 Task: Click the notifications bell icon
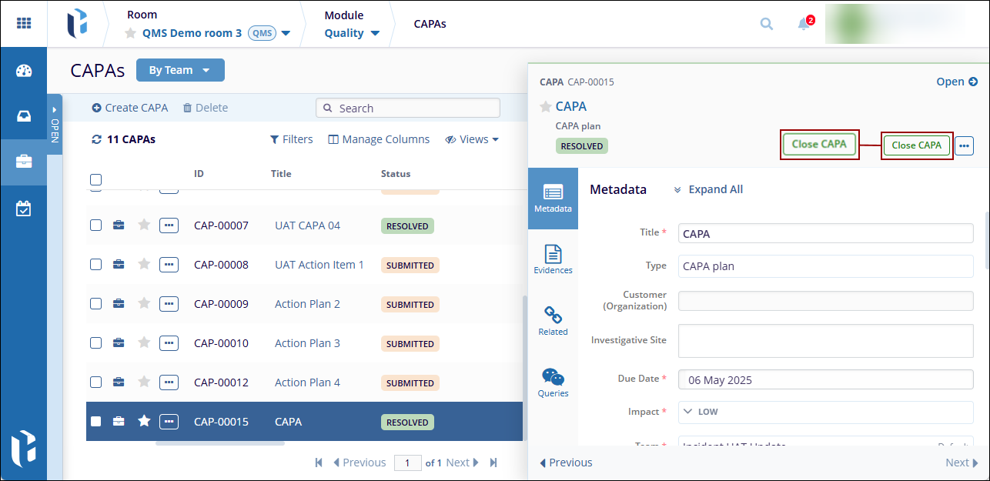804,24
